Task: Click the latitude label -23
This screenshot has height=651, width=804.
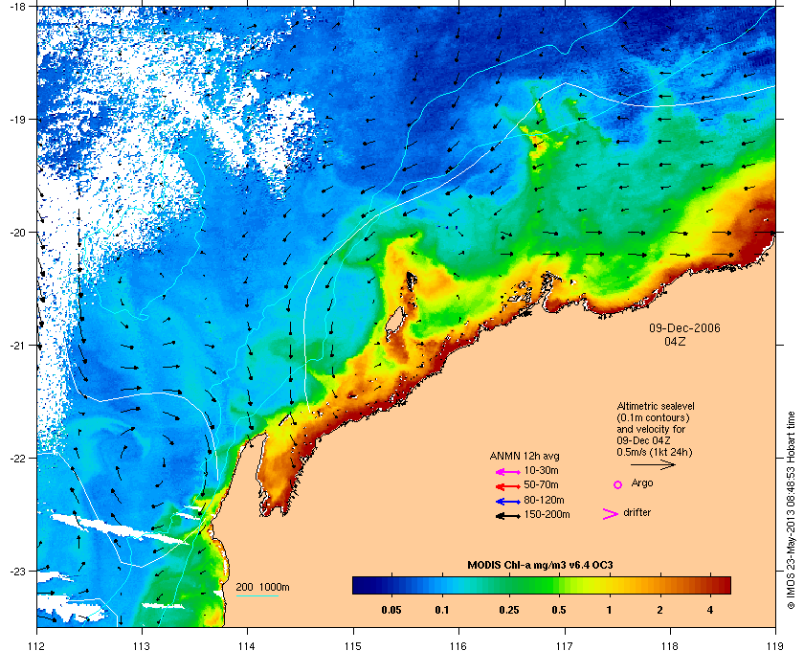Action: [18, 571]
